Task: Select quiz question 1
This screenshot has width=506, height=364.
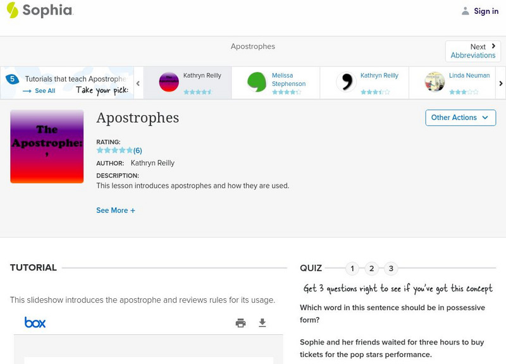Action: pyautogui.click(x=352, y=269)
